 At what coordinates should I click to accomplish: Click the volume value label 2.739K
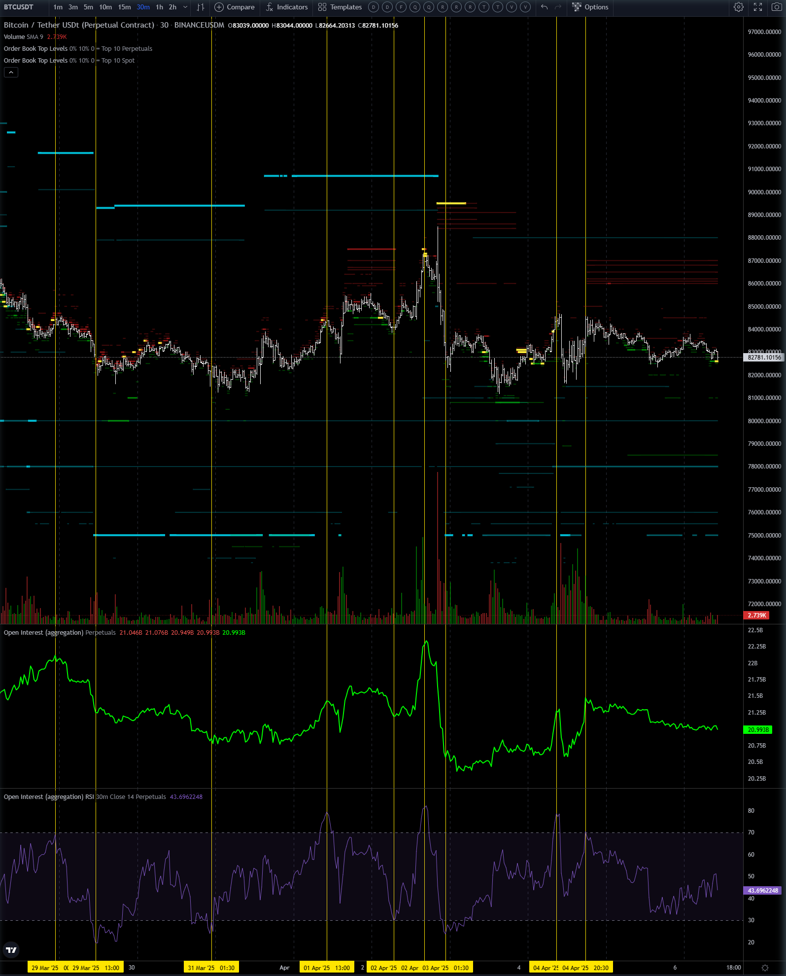(x=756, y=615)
